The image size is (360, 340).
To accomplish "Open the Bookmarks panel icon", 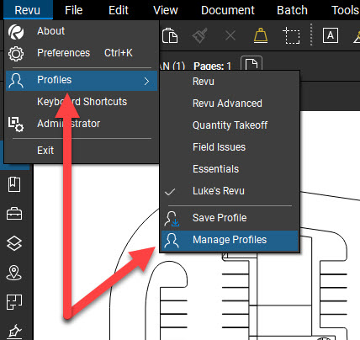I will pos(14,184).
